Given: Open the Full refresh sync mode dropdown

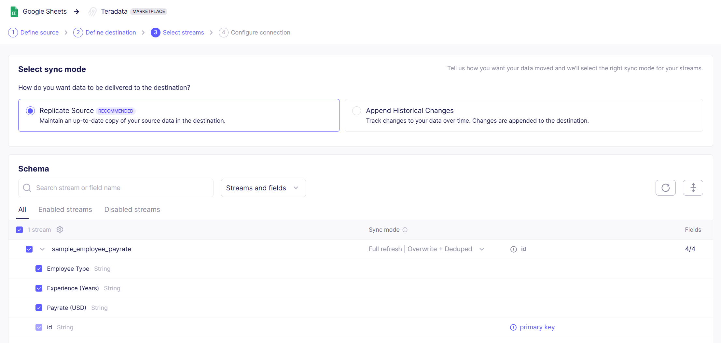Looking at the screenshot, I should (426, 249).
